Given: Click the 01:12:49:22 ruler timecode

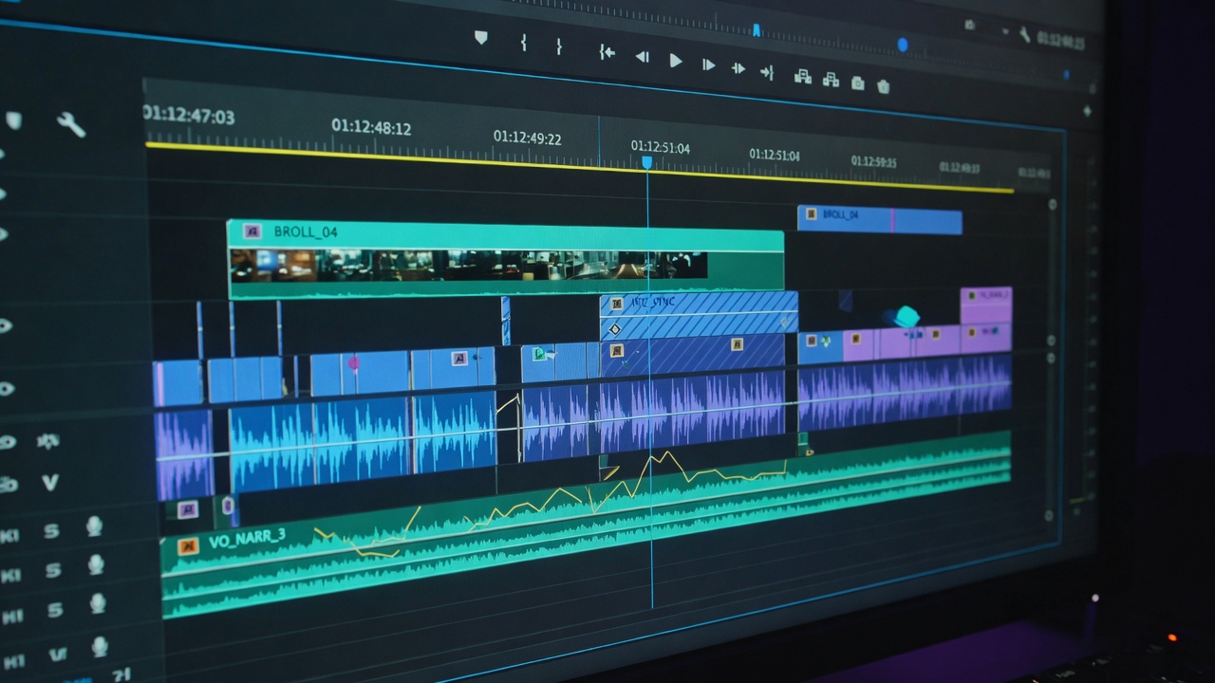Looking at the screenshot, I should [528, 138].
